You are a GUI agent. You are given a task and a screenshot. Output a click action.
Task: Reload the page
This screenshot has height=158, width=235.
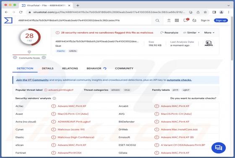point(21,12)
